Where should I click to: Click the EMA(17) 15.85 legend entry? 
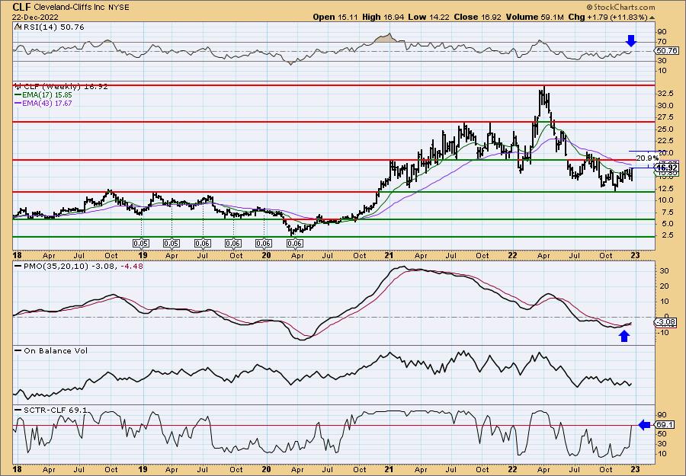(x=48, y=95)
